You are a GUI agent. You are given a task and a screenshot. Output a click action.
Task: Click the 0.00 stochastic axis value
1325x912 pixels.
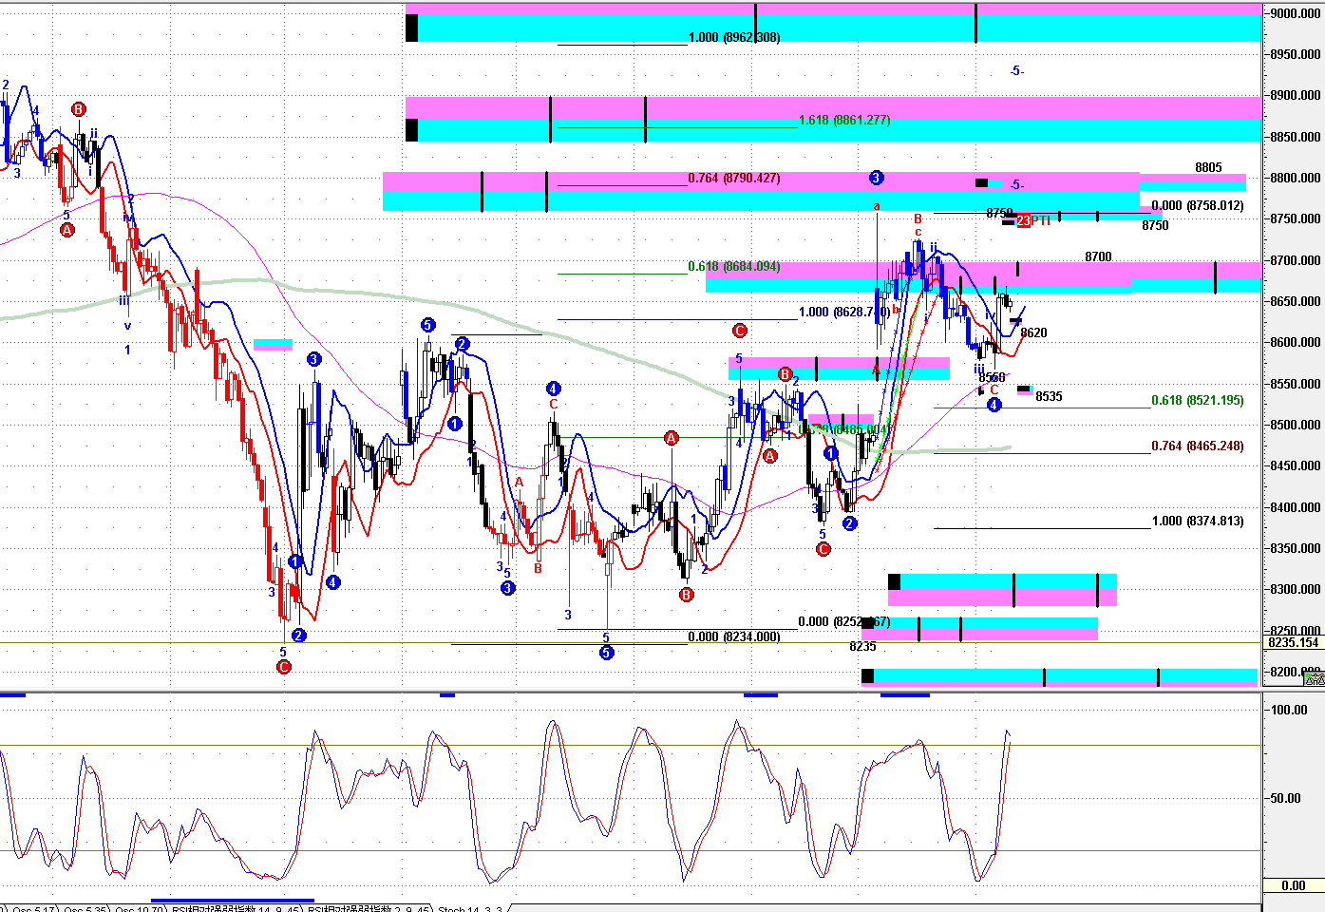click(1294, 886)
